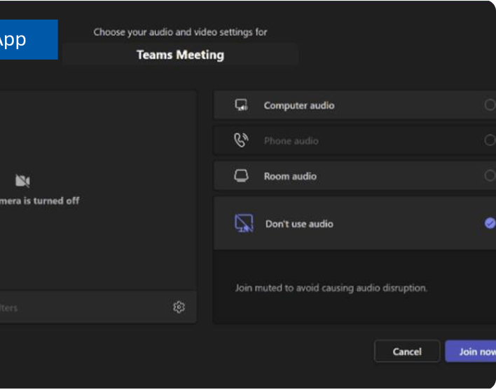The width and height of the screenshot is (496, 390).
Task: Click the camera turned off icon
Action: [23, 181]
